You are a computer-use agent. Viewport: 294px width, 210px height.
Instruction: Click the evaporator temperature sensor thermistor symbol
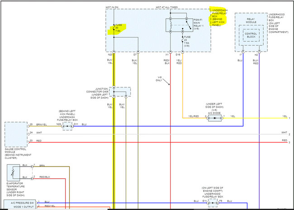click(13, 173)
